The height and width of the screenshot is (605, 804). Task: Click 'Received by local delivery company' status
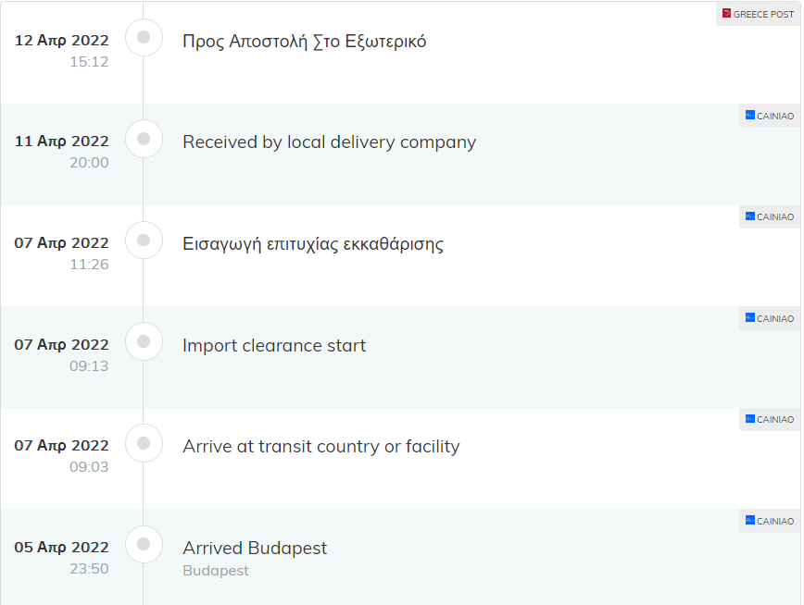tap(329, 142)
